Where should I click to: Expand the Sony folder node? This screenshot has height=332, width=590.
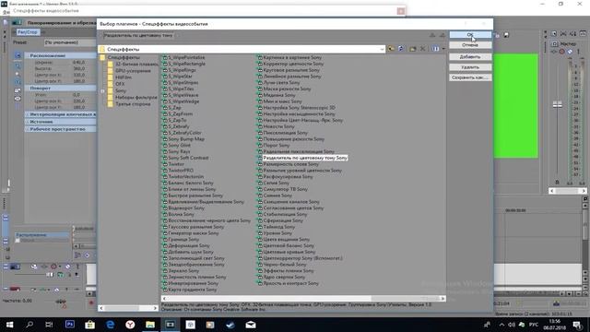(102, 90)
